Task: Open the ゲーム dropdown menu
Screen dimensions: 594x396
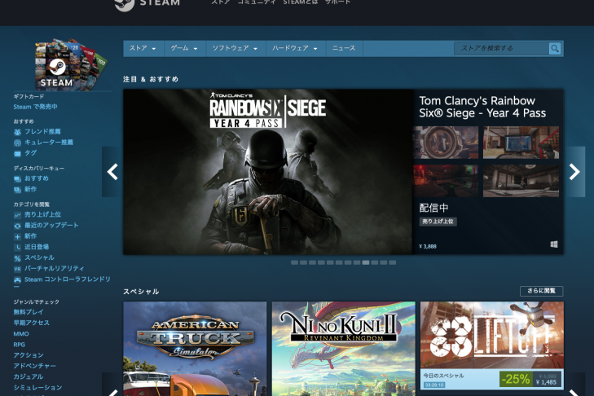Action: tap(184, 49)
